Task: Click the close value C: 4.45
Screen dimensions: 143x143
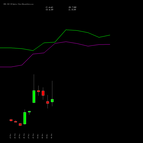Action: pyautogui.click(x=49, y=7)
